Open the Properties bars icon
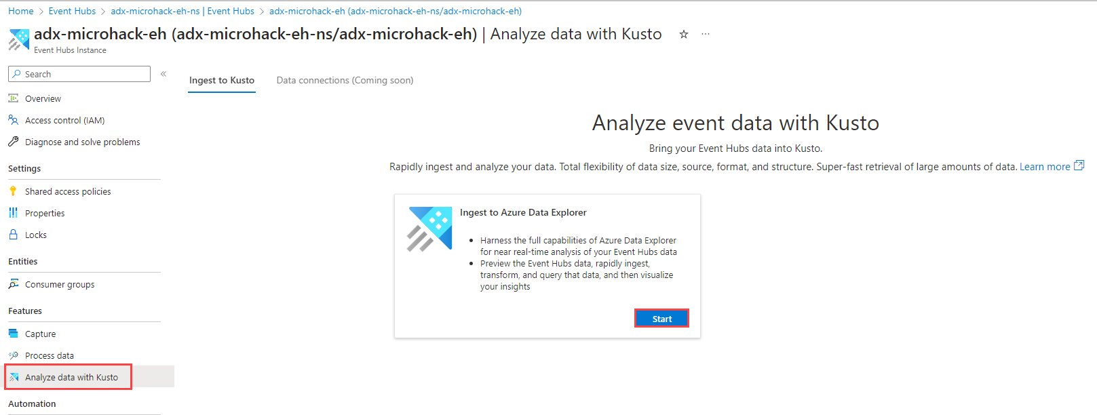The width and height of the screenshot is (1097, 415). tap(13, 213)
